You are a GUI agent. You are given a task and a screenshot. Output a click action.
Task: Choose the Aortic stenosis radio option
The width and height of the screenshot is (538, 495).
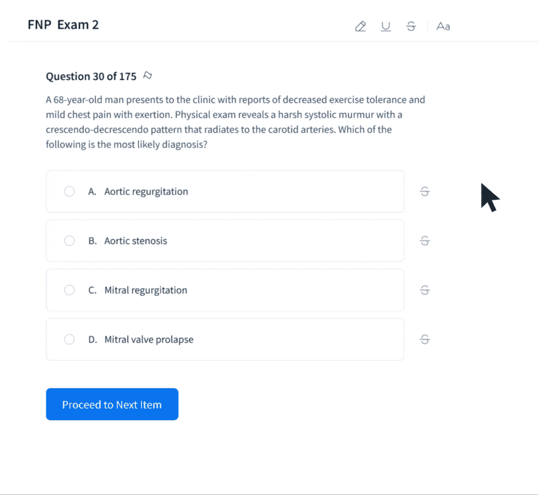pos(69,241)
